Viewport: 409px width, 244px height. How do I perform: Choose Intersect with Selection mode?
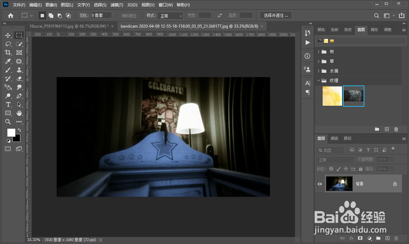tap(68, 15)
